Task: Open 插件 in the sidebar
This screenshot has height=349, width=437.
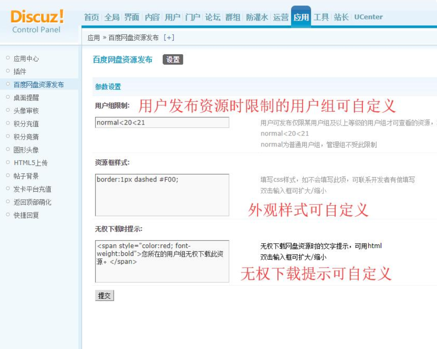Action: (x=20, y=72)
